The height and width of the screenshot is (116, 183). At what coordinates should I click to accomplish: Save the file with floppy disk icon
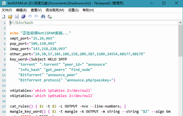click(x=17, y=16)
